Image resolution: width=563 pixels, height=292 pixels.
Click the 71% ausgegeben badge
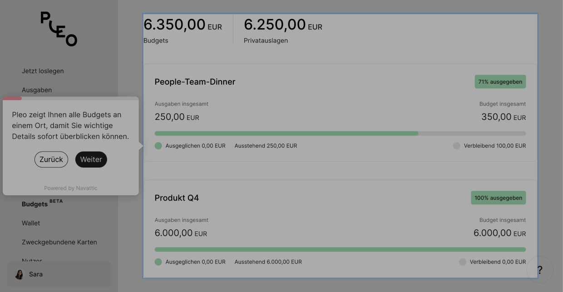point(500,82)
